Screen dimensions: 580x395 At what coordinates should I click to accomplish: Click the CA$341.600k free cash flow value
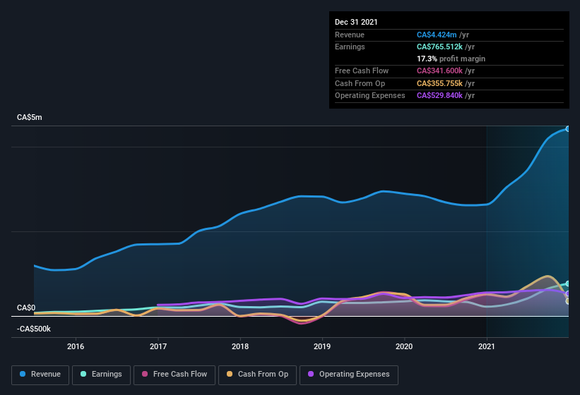tap(439, 71)
